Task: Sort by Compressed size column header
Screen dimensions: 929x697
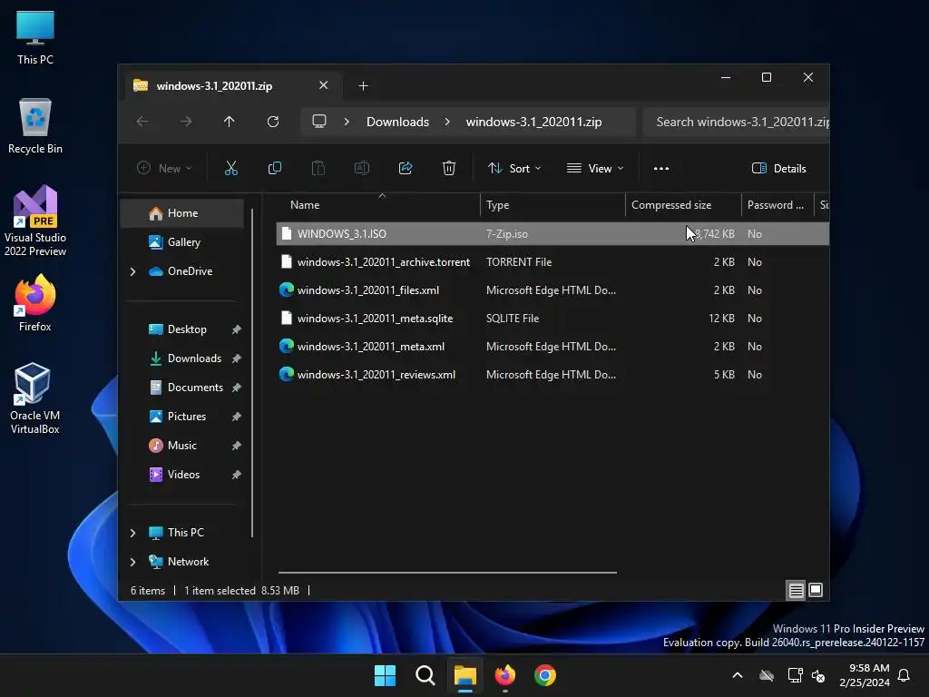Action: tap(684, 205)
